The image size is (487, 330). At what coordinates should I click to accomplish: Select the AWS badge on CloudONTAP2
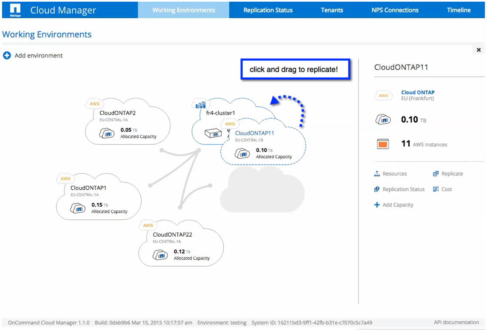pyautogui.click(x=95, y=104)
